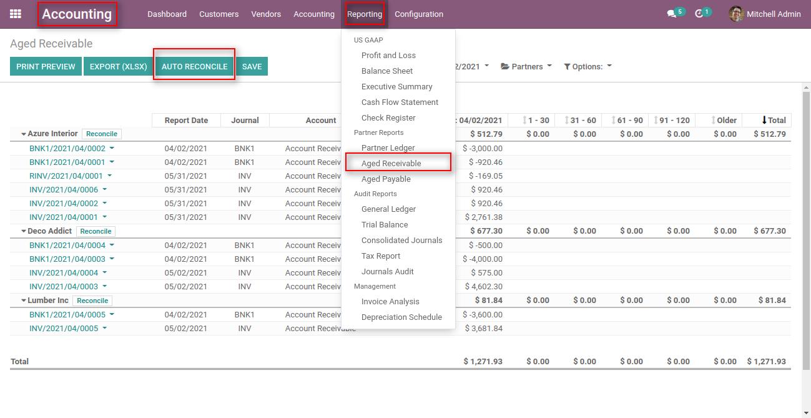This screenshot has width=811, height=418.
Task: Click Reconcile for Lumber Inc
Action: [92, 301]
